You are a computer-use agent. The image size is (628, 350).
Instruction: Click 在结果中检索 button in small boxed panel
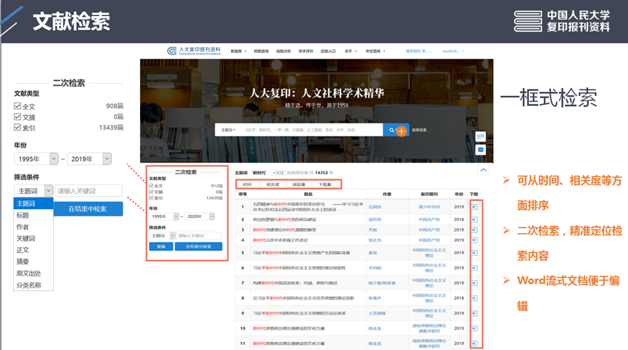tap(199, 247)
